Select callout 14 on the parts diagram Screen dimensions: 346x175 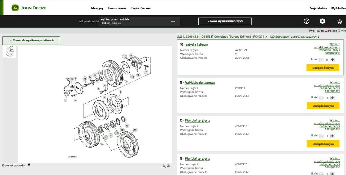[145, 72]
